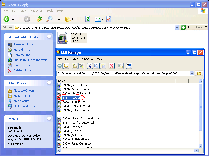Screen dimensions: 209x156
Task: Open the Back button history dropdown arrow
Action: (x=20, y=19)
